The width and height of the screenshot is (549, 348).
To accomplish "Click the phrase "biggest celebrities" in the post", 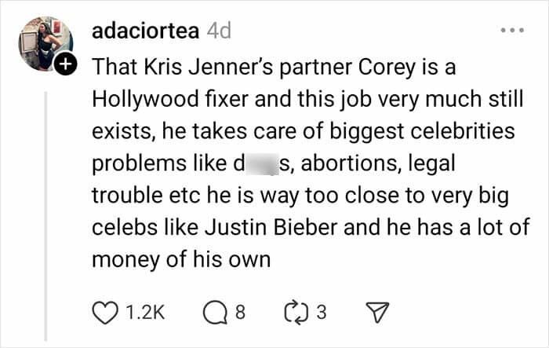I will point(422,131).
